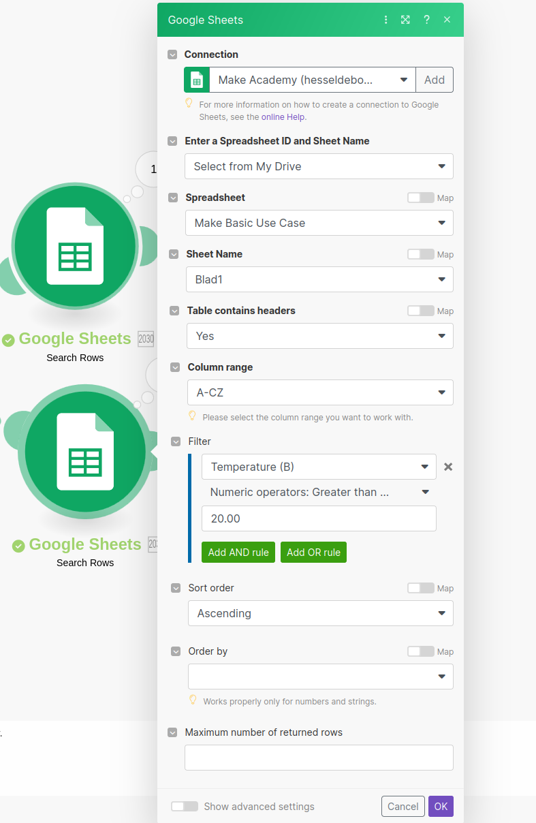Image resolution: width=536 pixels, height=823 pixels.
Task: Toggle Map switch for Order by
Action: coord(420,651)
